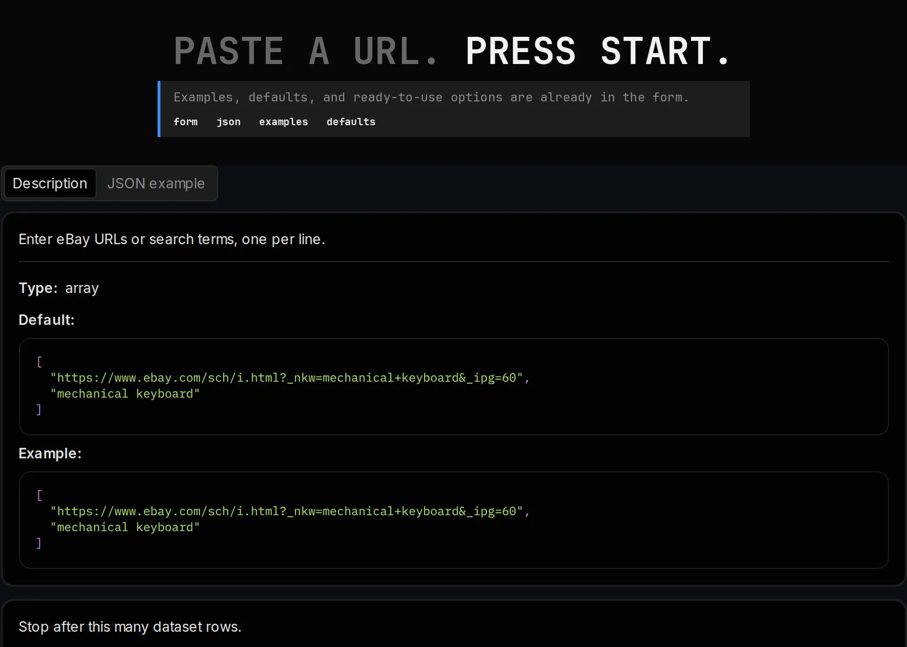The image size is (907, 647).
Task: Click the "Enter eBay URLs or search terms" description
Action: (x=172, y=239)
